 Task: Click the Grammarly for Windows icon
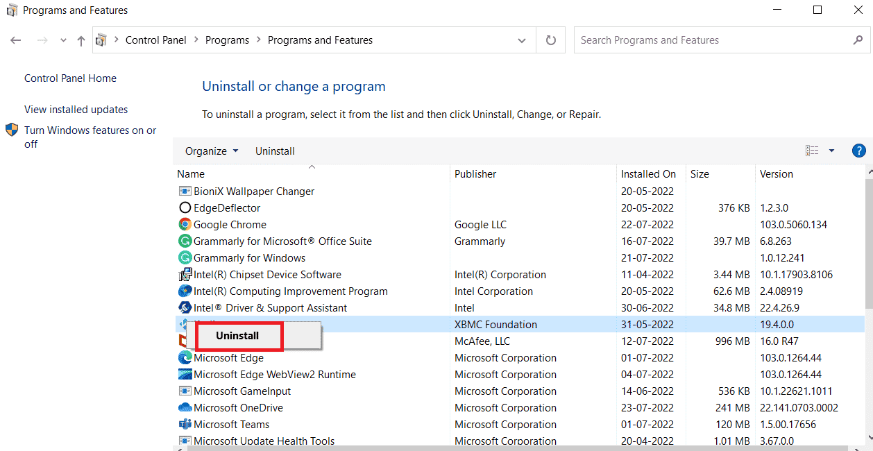[x=185, y=257]
